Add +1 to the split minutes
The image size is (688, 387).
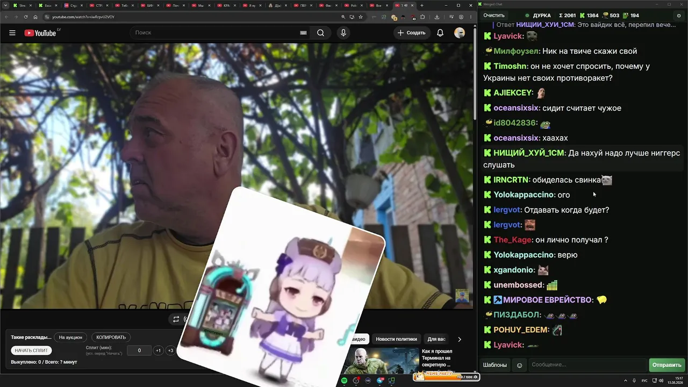158,350
